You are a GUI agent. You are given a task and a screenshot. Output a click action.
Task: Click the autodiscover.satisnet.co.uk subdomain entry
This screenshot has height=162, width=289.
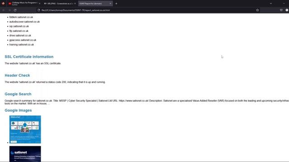(24, 22)
